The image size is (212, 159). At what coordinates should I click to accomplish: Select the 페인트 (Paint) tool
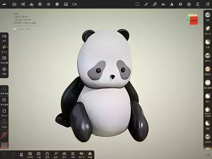(x=208, y=71)
